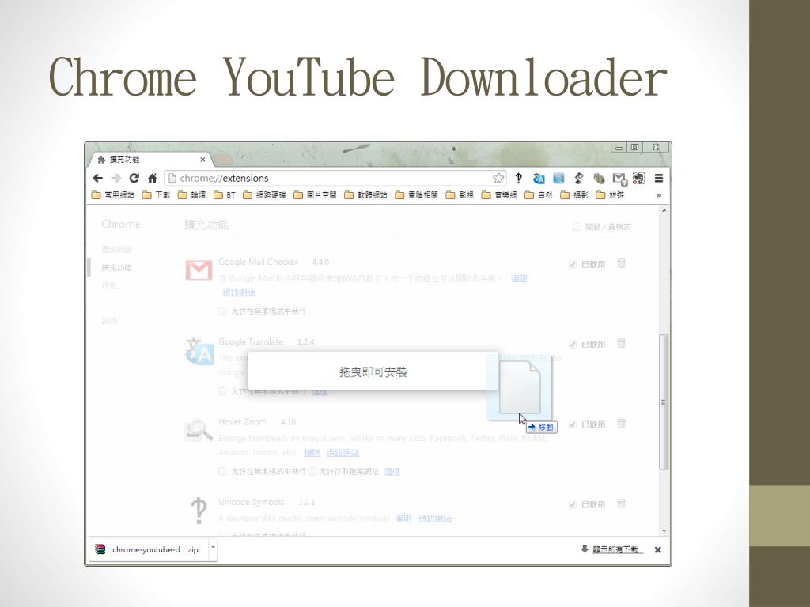Go back with the browser back arrow
This screenshot has width=810, height=607.
coord(97,178)
